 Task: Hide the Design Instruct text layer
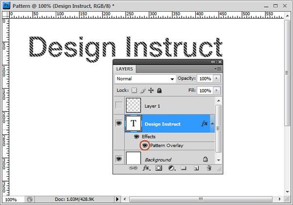[119, 123]
